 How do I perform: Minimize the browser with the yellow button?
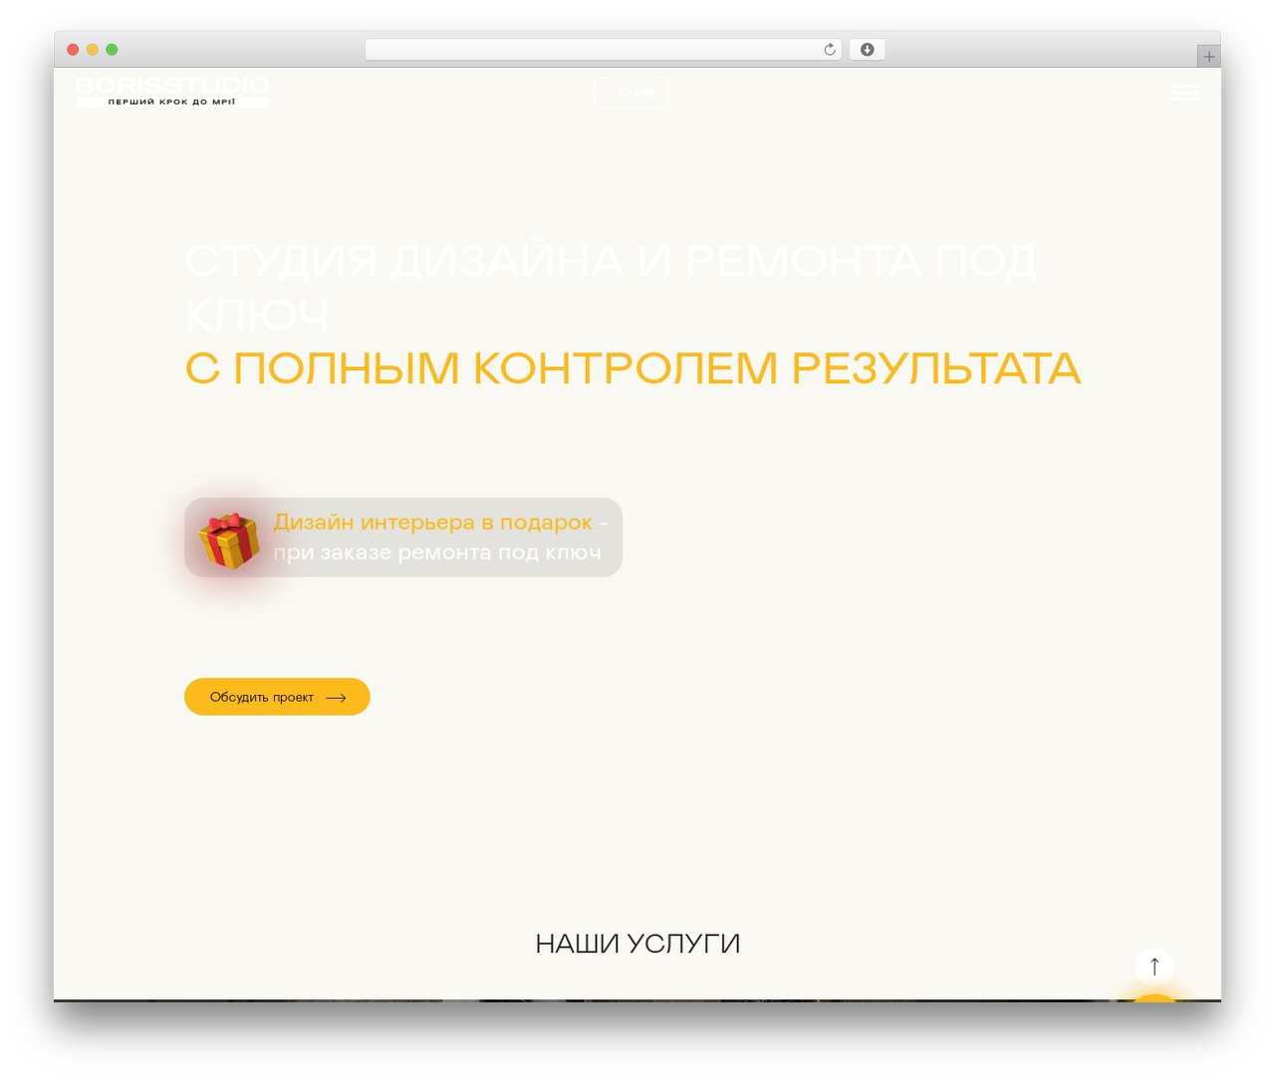click(x=93, y=50)
